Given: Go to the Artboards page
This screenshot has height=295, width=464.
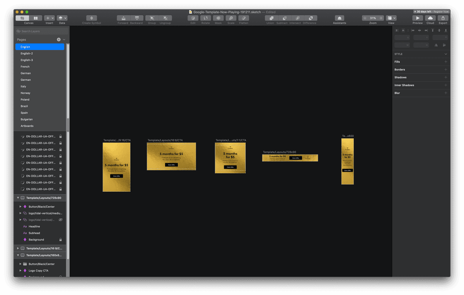Looking at the screenshot, I should (40, 126).
